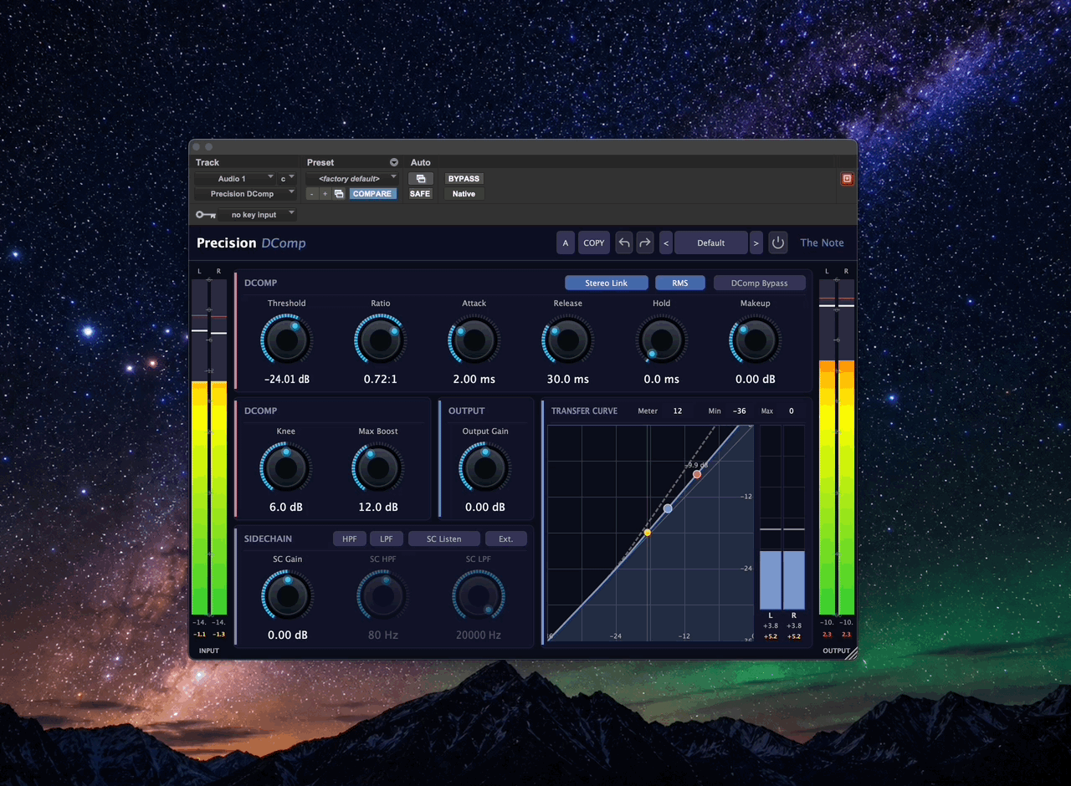
Task: Enable the sidechain LPF button
Action: pos(387,538)
